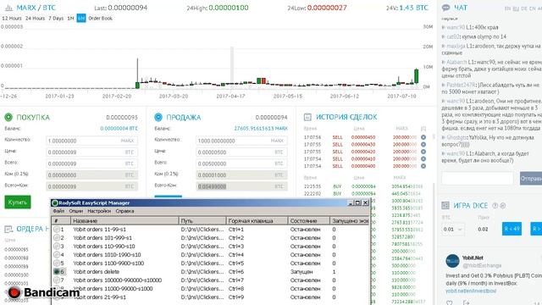Switch chart to 7 Days
The image size is (542, 305).
[56, 19]
